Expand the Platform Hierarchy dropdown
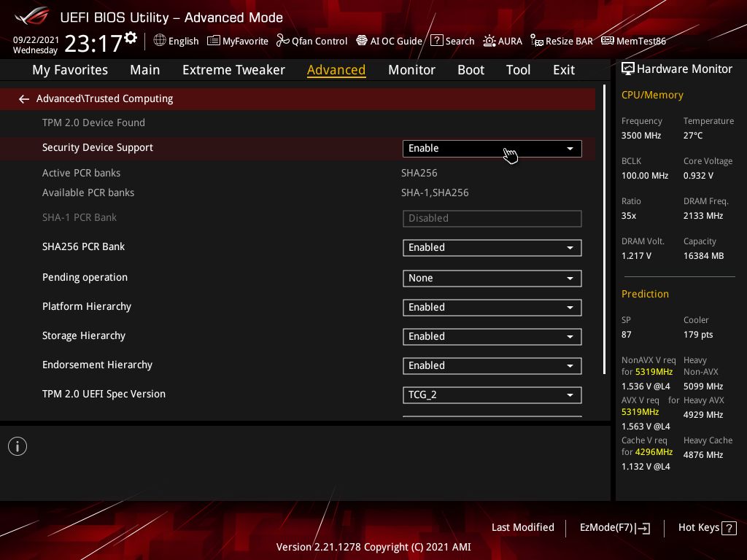This screenshot has height=560, width=747. point(492,308)
